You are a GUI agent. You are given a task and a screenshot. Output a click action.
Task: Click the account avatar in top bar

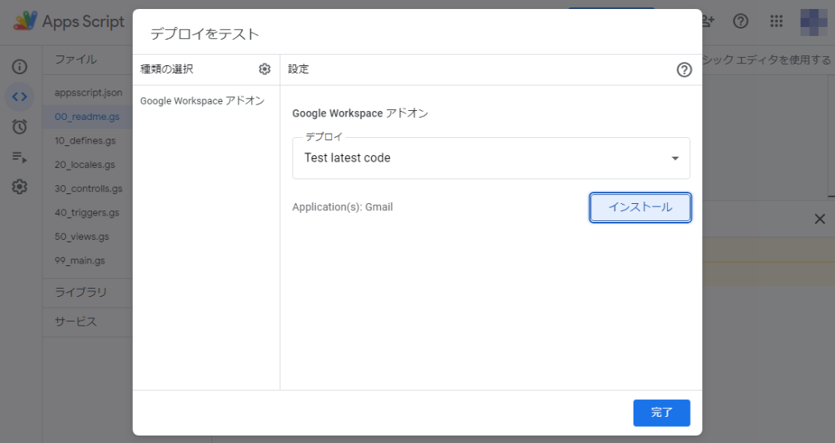click(x=814, y=21)
